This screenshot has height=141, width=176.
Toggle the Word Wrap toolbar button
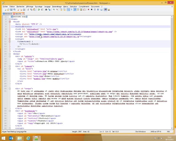[68, 10]
